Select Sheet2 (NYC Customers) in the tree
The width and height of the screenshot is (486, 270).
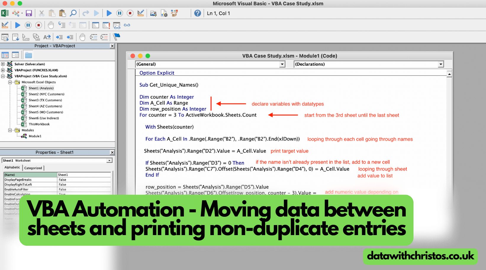[x=46, y=94]
